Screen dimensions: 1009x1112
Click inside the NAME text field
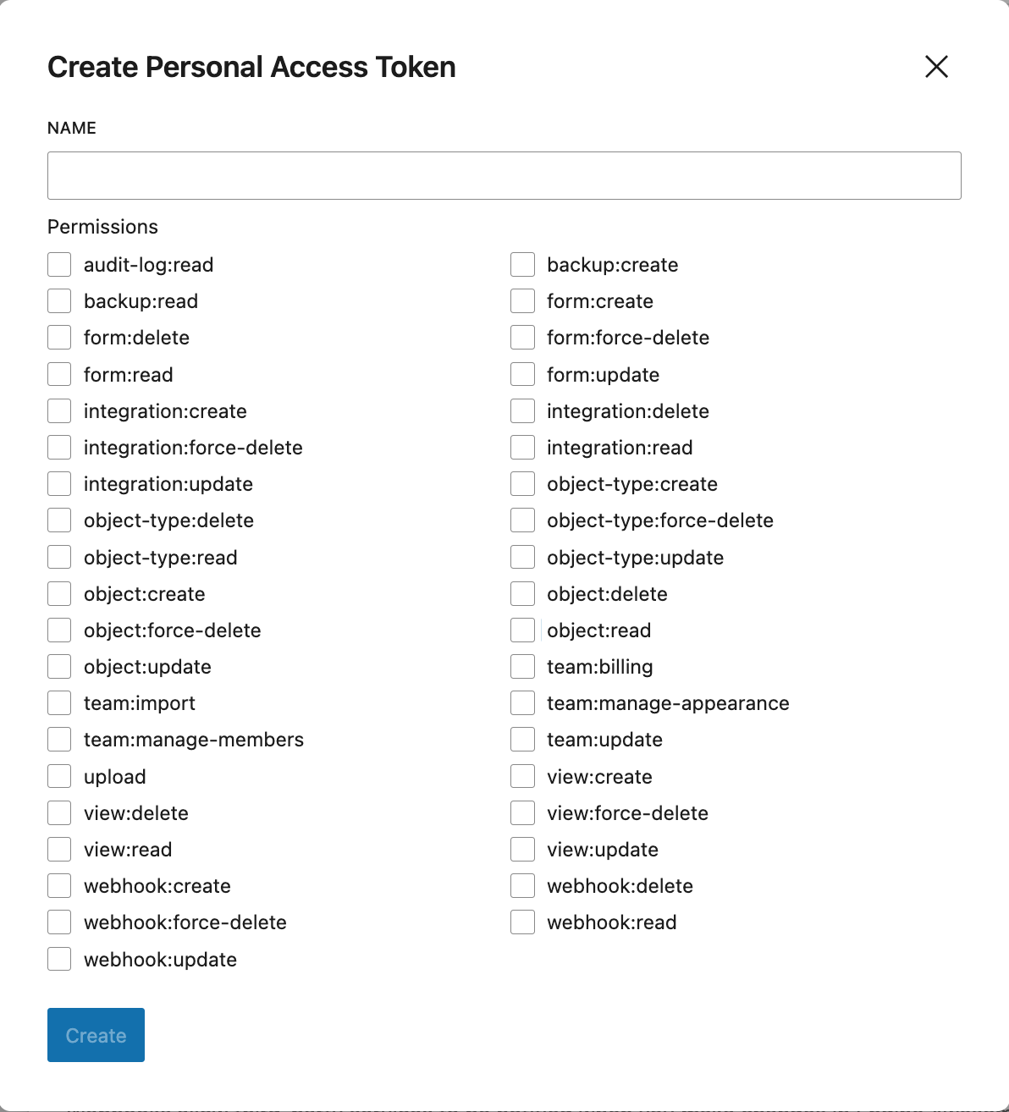pos(504,175)
